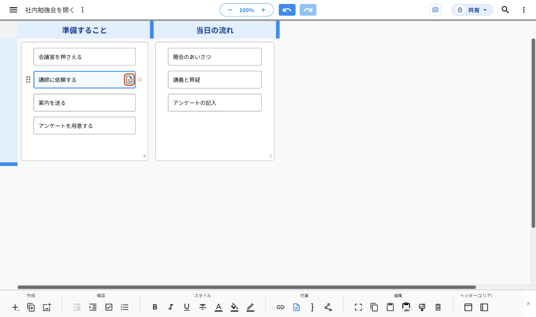This screenshot has height=317, width=536.
Task: Toggle underline text style
Action: [x=187, y=307]
